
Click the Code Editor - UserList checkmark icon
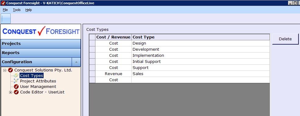click(x=16, y=92)
